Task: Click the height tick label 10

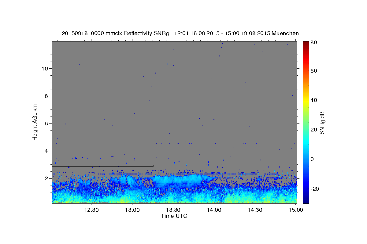Action: [x=45, y=68]
